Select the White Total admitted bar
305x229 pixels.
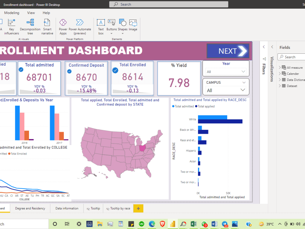coord(213,117)
